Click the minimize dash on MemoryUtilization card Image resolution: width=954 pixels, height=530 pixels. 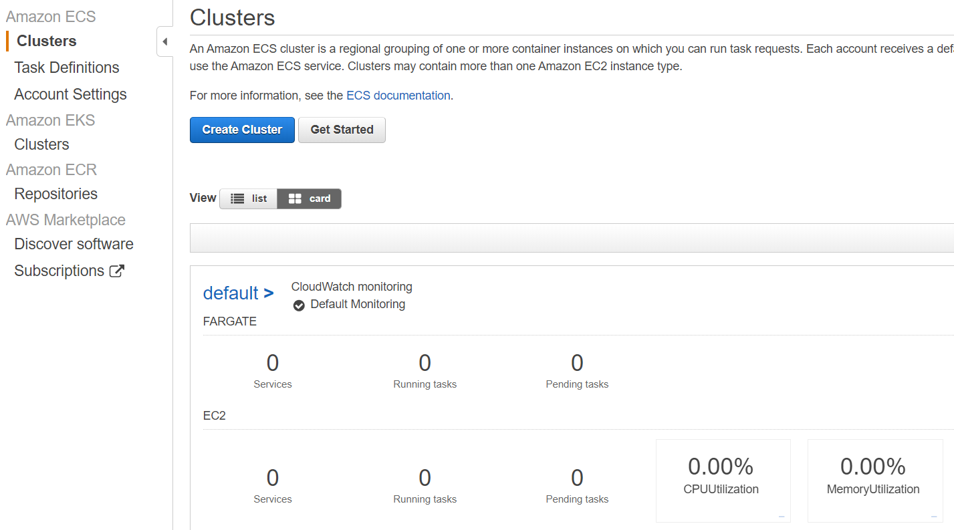(934, 517)
